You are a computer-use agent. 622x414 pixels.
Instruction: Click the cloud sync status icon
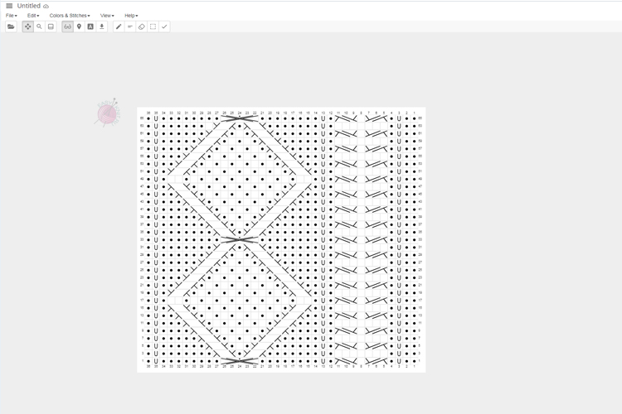pos(46,6)
